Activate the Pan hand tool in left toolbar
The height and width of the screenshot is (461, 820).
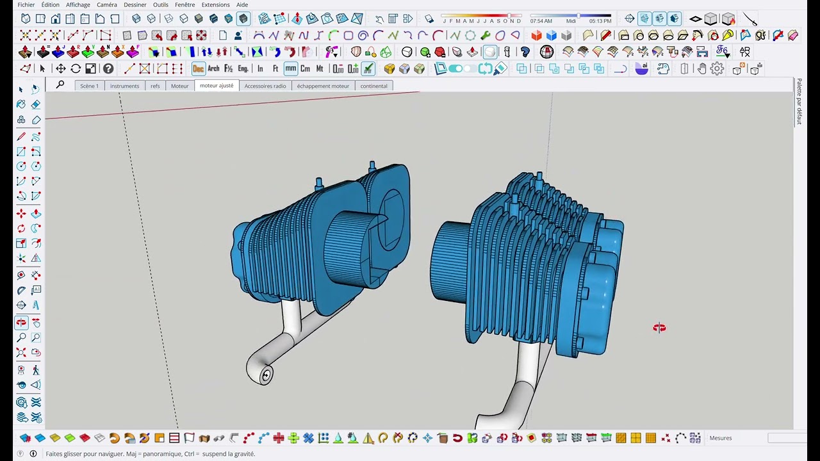[x=36, y=323]
